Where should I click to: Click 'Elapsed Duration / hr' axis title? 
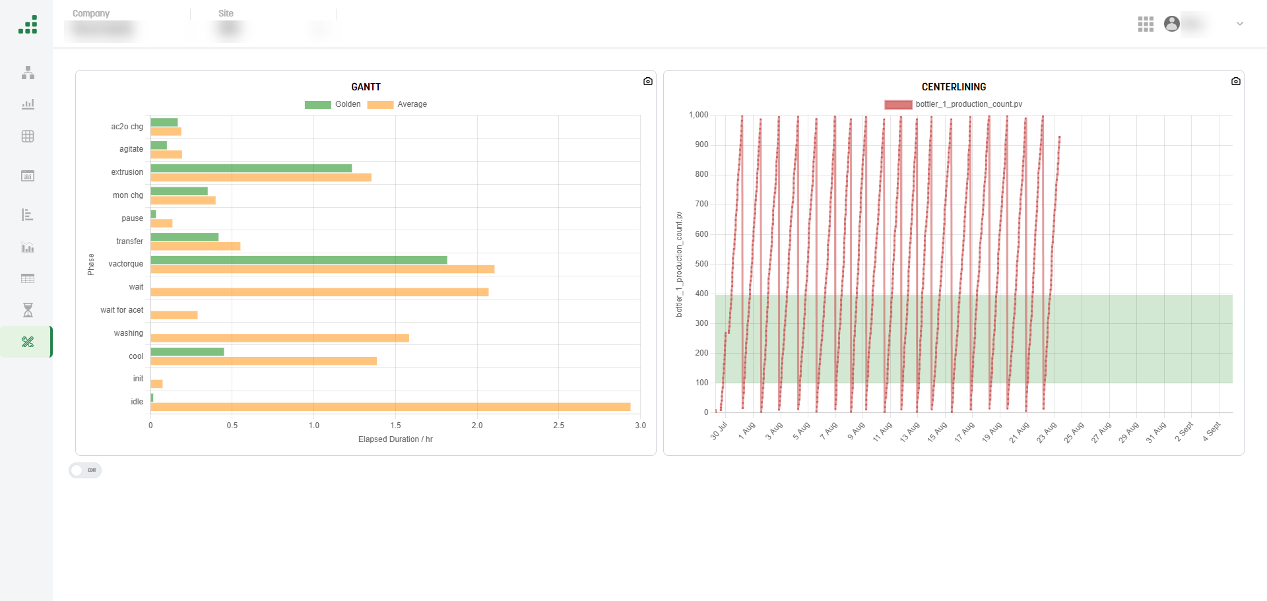click(x=395, y=439)
